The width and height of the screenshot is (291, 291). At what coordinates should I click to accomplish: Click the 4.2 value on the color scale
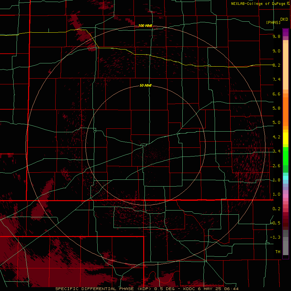pyautogui.click(x=276, y=137)
